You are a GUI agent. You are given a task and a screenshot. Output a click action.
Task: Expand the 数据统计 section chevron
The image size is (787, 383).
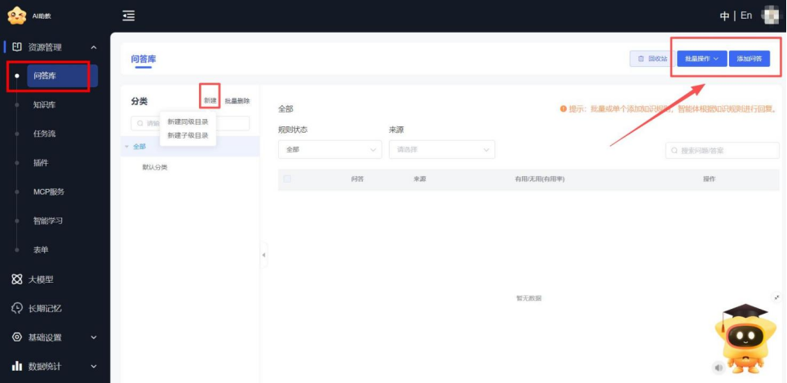tap(93, 367)
